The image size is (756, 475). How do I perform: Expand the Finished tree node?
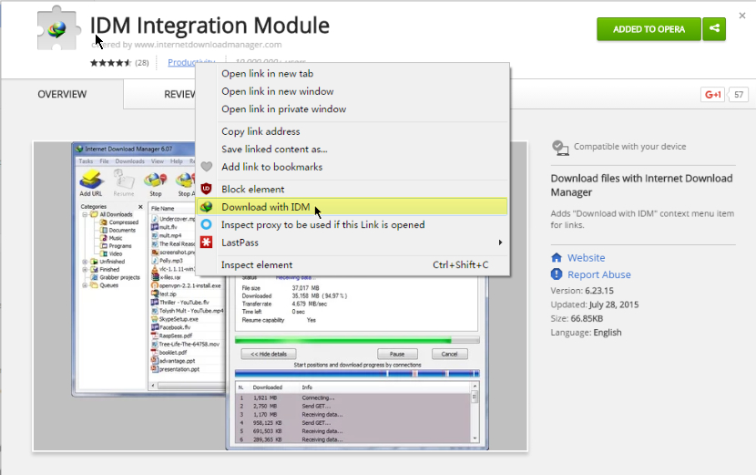[x=85, y=269]
